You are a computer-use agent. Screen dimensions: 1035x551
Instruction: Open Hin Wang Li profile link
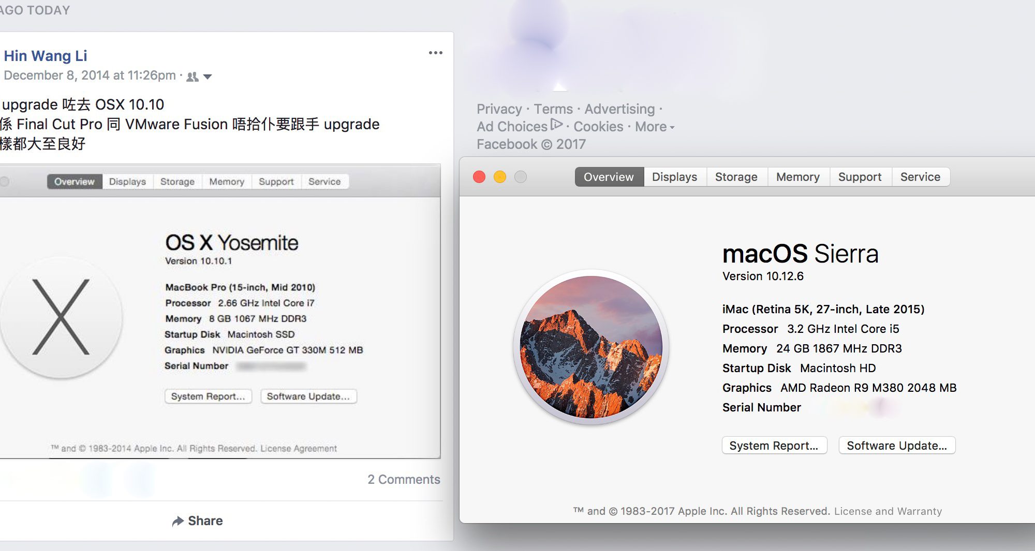tap(46, 56)
